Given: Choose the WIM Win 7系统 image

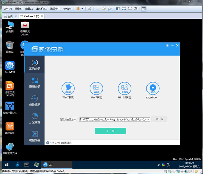Looking at the screenshot, I should (96, 90).
